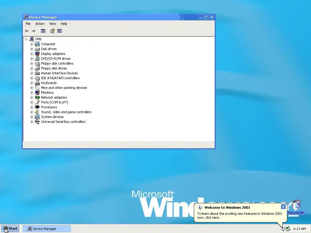Image resolution: width=311 pixels, height=233 pixels.
Task: Expand Sound, video and game controllers
Action: click(x=32, y=112)
